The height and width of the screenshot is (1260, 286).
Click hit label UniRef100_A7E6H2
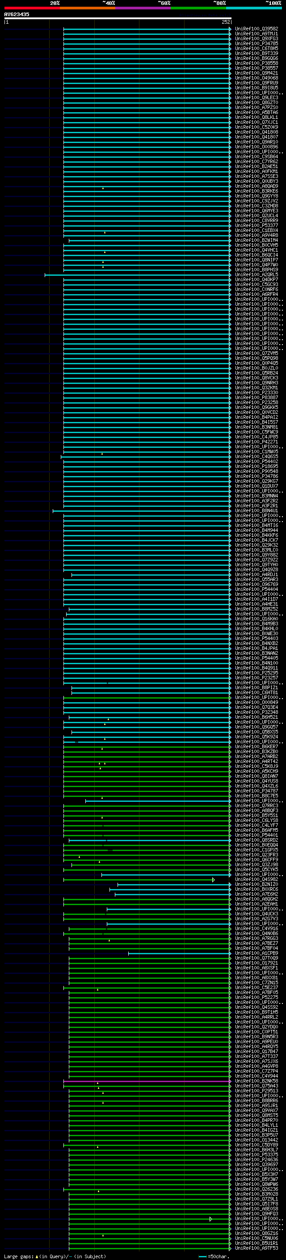click(x=256, y=894)
